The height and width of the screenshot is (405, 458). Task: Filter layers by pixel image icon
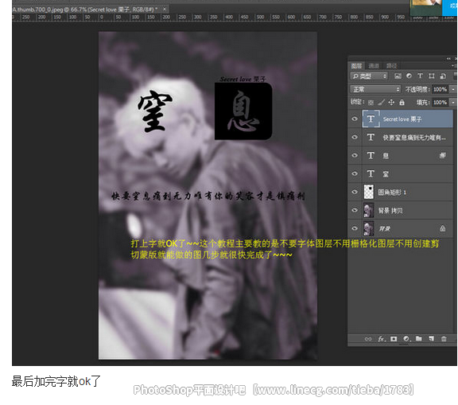(x=398, y=76)
